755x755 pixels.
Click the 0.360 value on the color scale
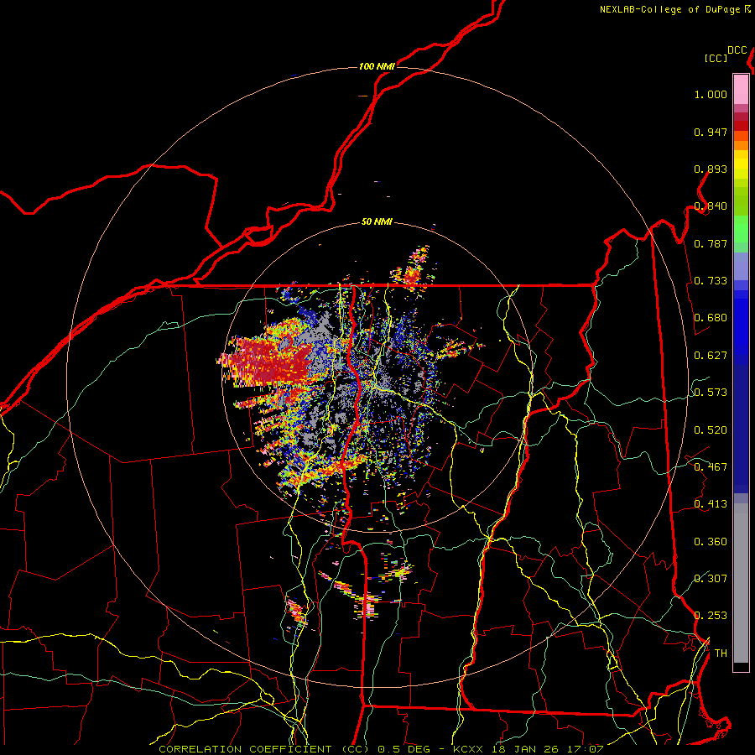(711, 542)
